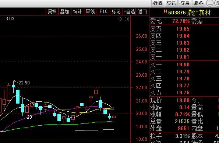
Task: Select 卖五 price 19.85
Action: pyautogui.click(x=183, y=29)
